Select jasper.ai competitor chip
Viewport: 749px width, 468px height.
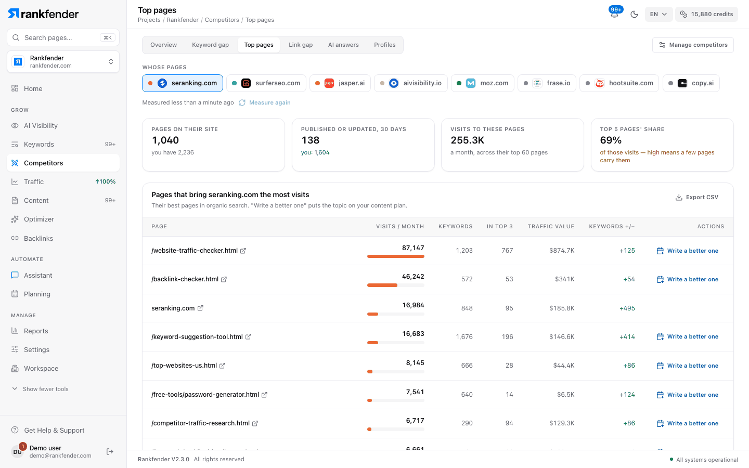[x=340, y=83]
